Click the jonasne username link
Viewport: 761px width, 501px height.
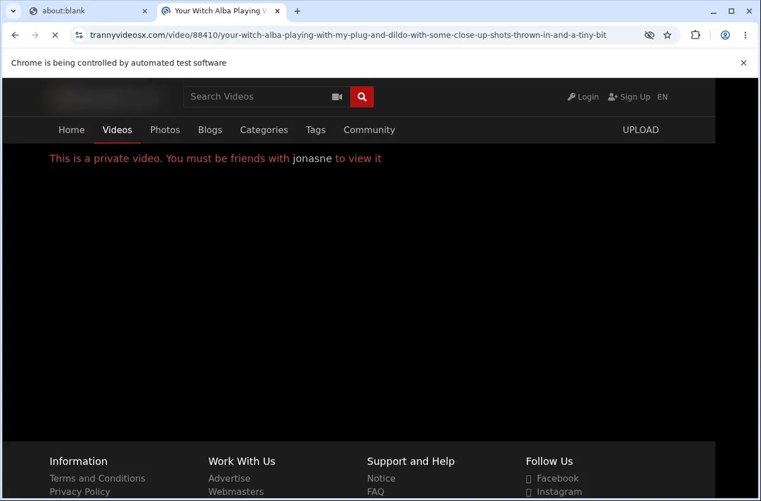pyautogui.click(x=312, y=159)
